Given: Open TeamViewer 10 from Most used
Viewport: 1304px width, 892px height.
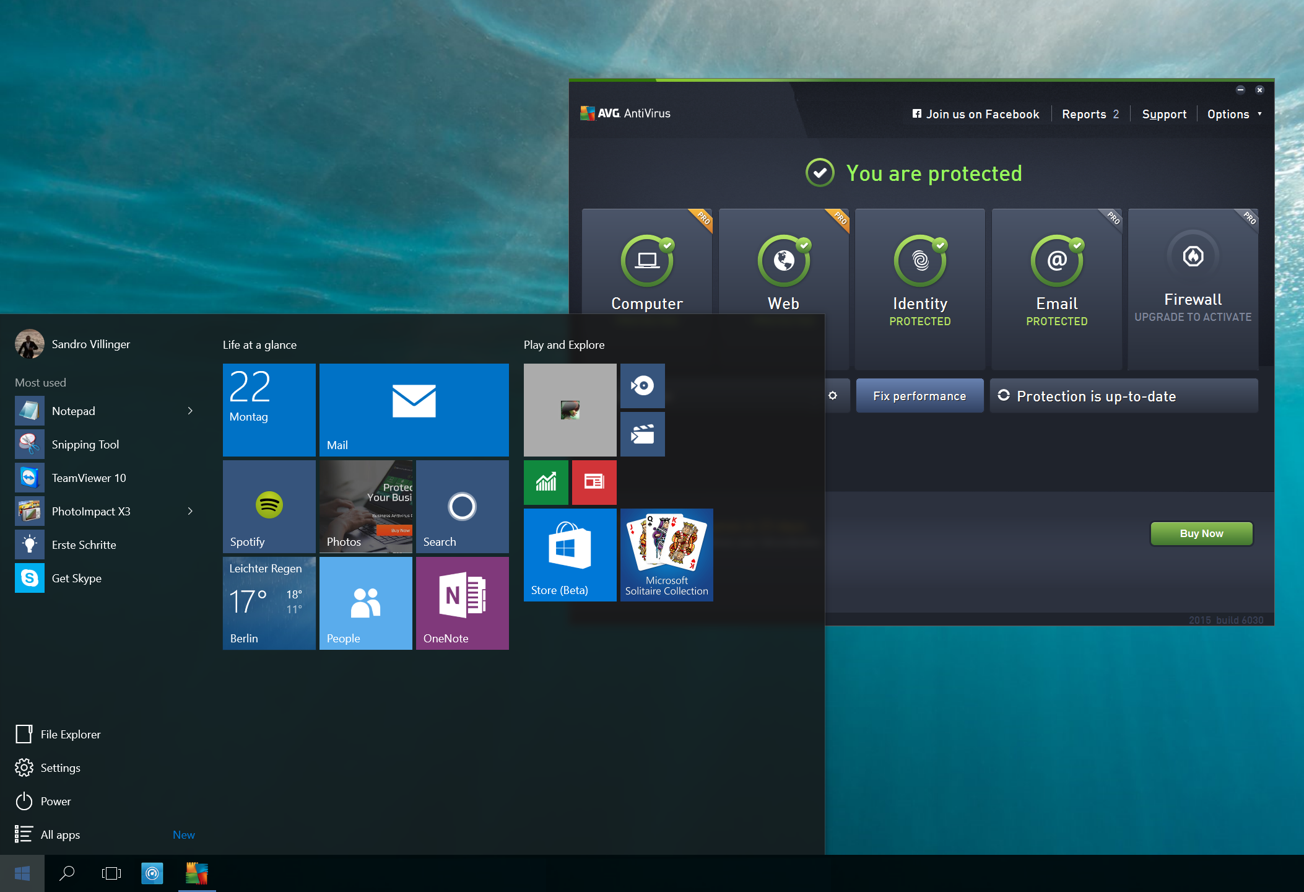Looking at the screenshot, I should click(x=105, y=478).
